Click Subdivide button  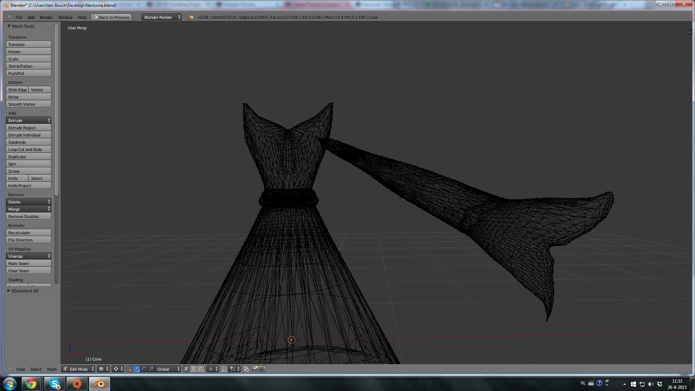tap(29, 142)
